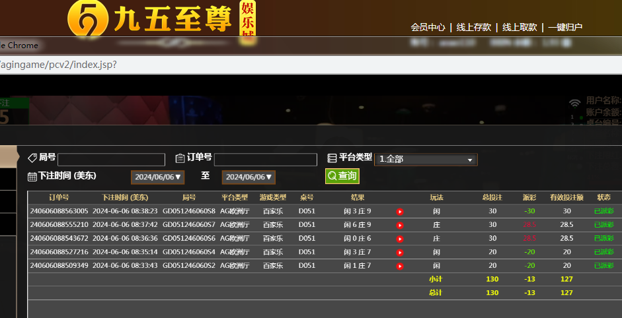Play video replay for round GD051246060S6

(x=400, y=239)
